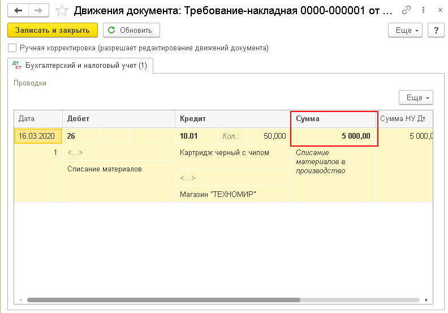Click right arrow of horizontal scrollbar
This screenshot has height=313, width=448.
point(427,300)
